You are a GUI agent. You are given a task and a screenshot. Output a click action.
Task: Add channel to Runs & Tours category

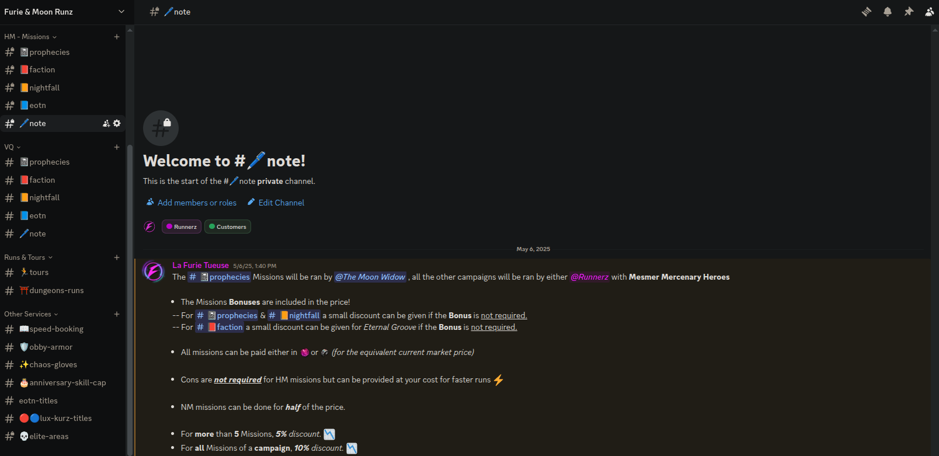[117, 257]
